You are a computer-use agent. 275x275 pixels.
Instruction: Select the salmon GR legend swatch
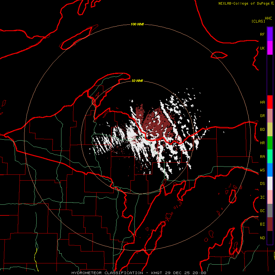[x=270, y=116]
